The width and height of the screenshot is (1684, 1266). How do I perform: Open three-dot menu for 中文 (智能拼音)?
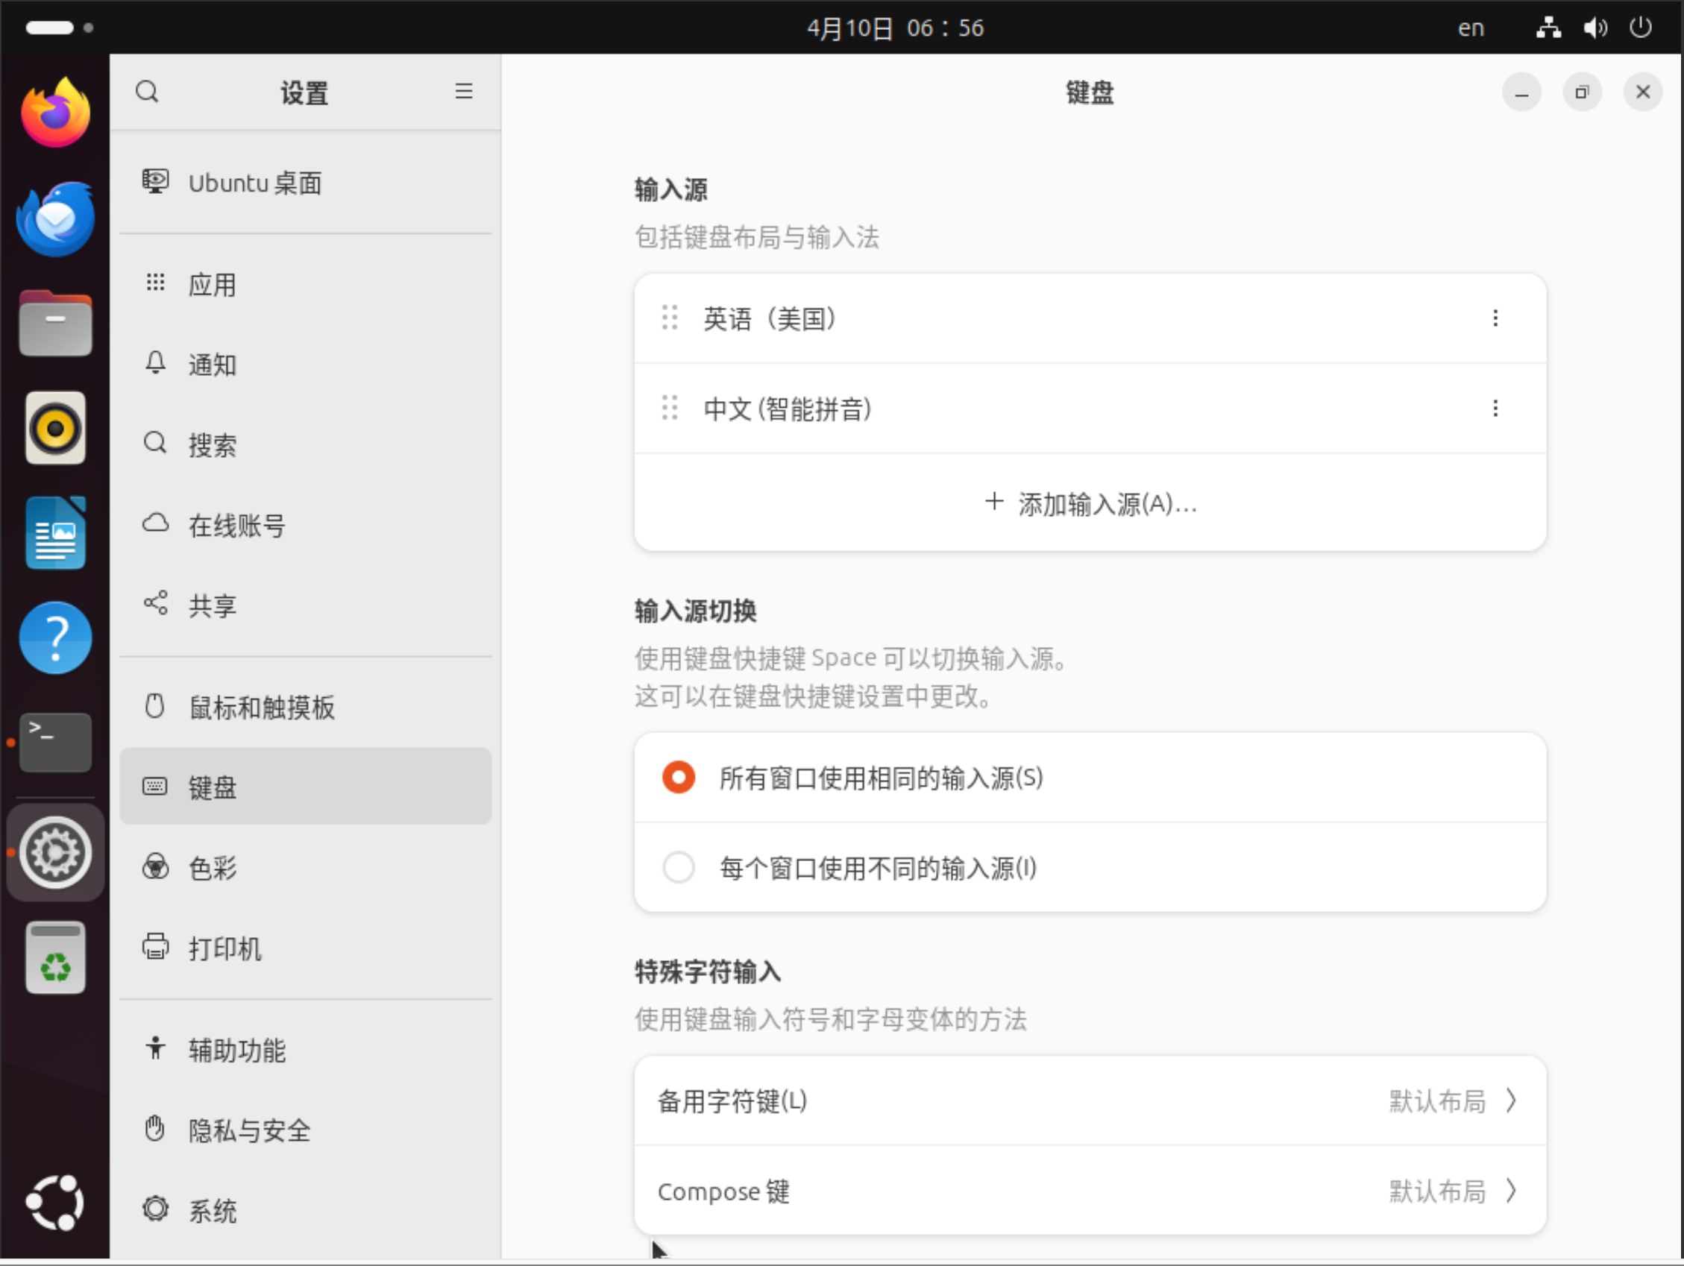(x=1495, y=409)
